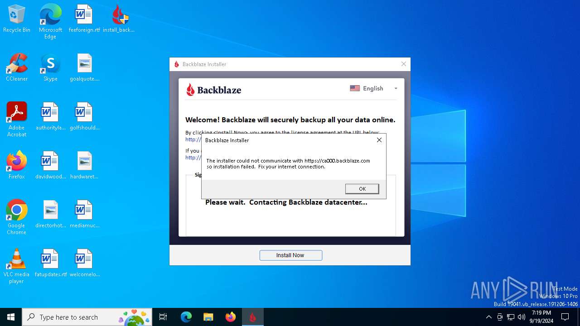Click the Backblaze flame logo in installer
Viewport: 580px width, 326px height.
pos(190,90)
